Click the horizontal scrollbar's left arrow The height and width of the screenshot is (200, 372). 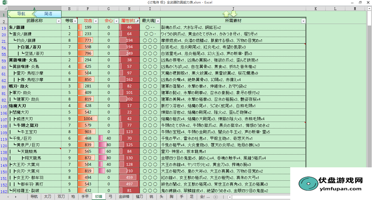point(230,197)
